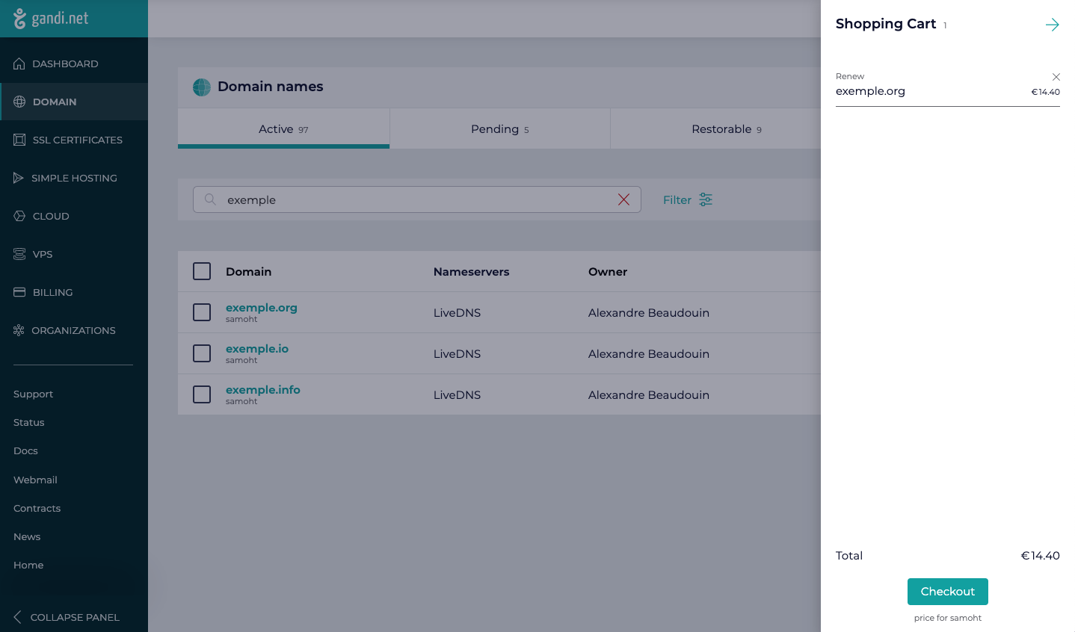Click the Simple Hosting sidebar icon

click(19, 178)
